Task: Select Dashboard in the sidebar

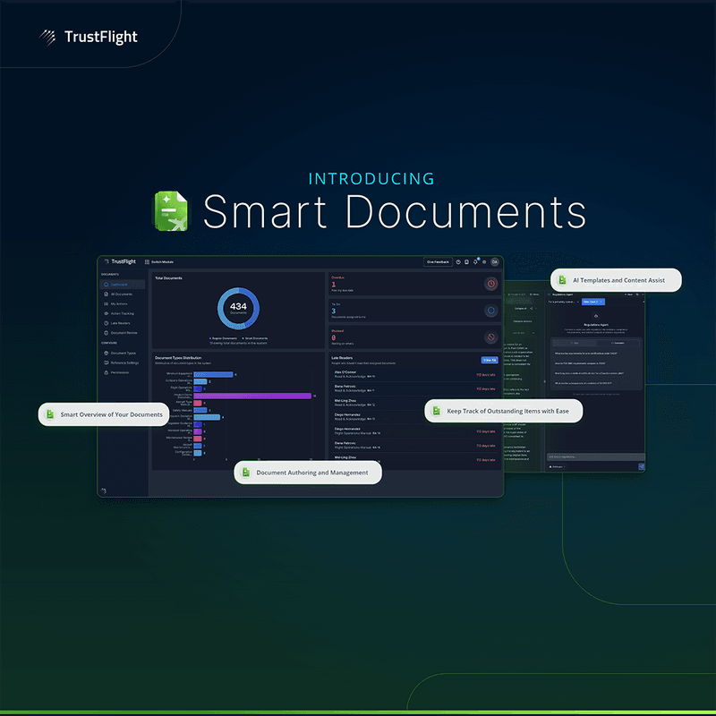Action: (x=118, y=284)
